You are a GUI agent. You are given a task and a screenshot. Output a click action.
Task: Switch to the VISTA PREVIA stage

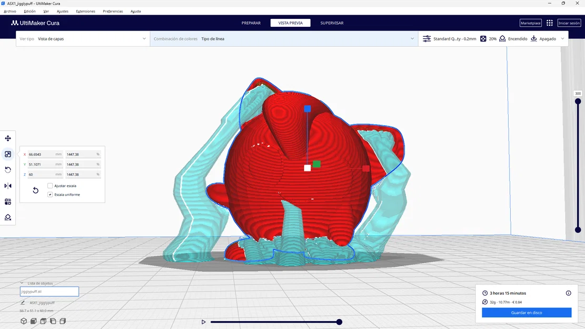point(290,23)
